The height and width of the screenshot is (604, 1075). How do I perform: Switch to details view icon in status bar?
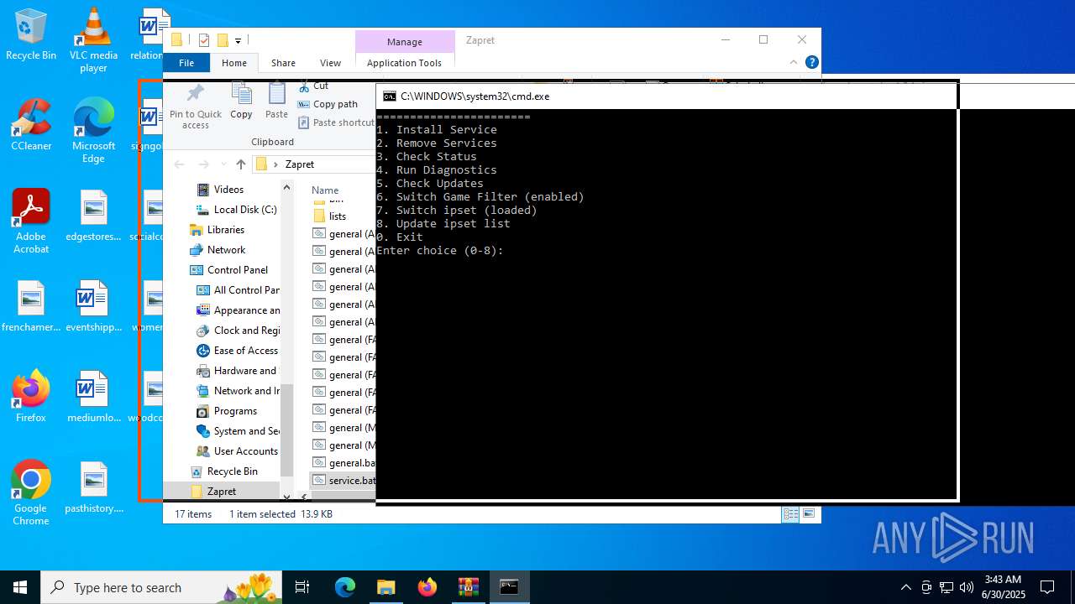tap(790, 514)
